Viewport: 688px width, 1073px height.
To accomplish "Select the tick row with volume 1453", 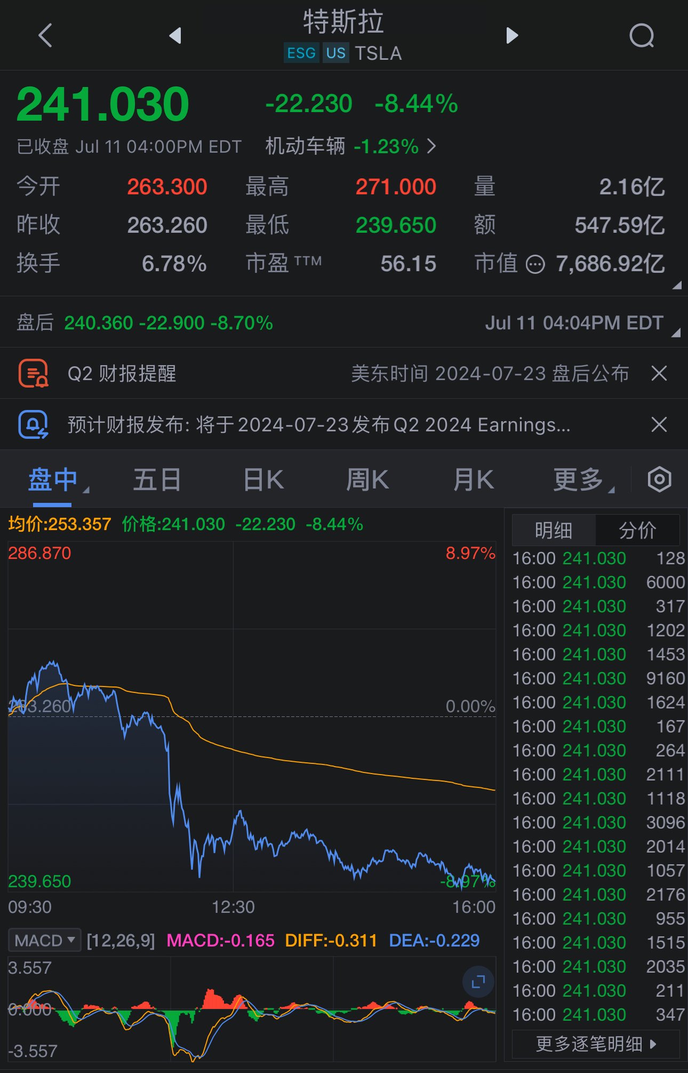I will point(598,654).
